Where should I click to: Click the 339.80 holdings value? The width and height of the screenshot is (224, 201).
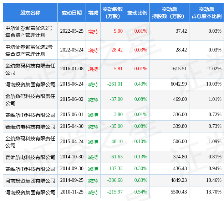click(x=180, y=126)
